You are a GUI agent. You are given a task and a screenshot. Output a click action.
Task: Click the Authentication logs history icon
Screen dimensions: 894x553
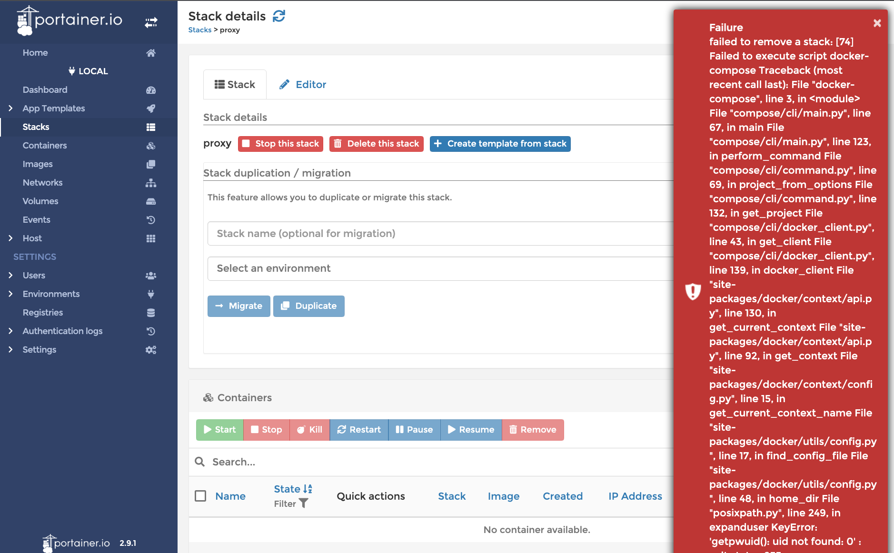[x=151, y=331]
